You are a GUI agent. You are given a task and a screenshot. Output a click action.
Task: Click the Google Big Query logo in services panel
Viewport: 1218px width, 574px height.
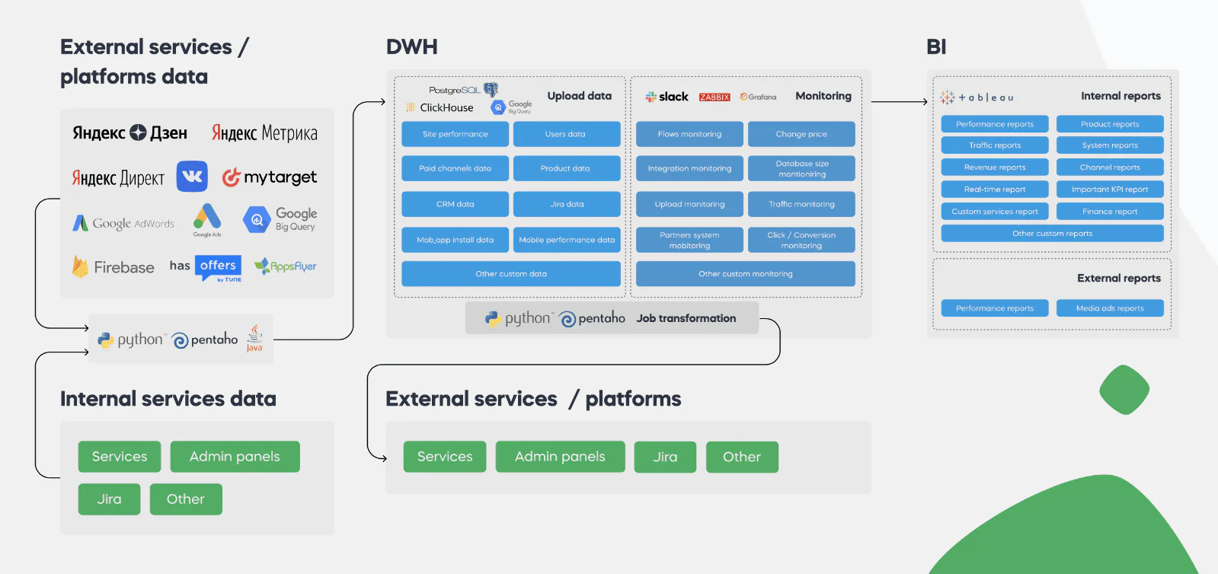(280, 219)
